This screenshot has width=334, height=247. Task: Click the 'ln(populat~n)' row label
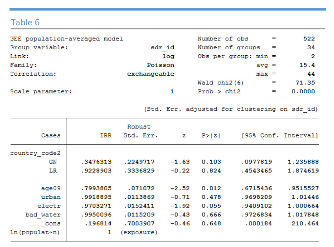tap(35, 232)
